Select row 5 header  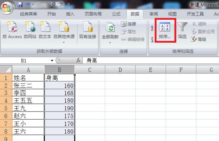6,108
